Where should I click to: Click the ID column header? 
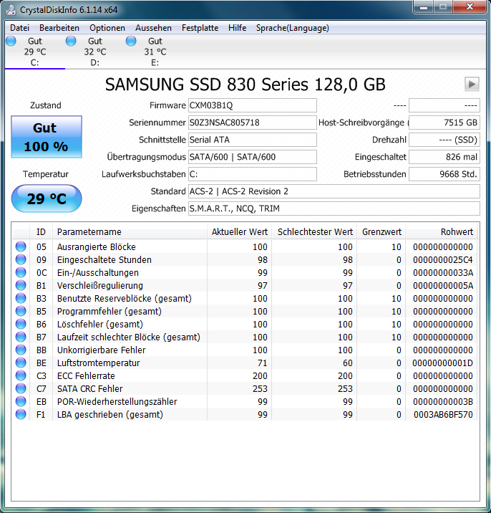point(41,232)
